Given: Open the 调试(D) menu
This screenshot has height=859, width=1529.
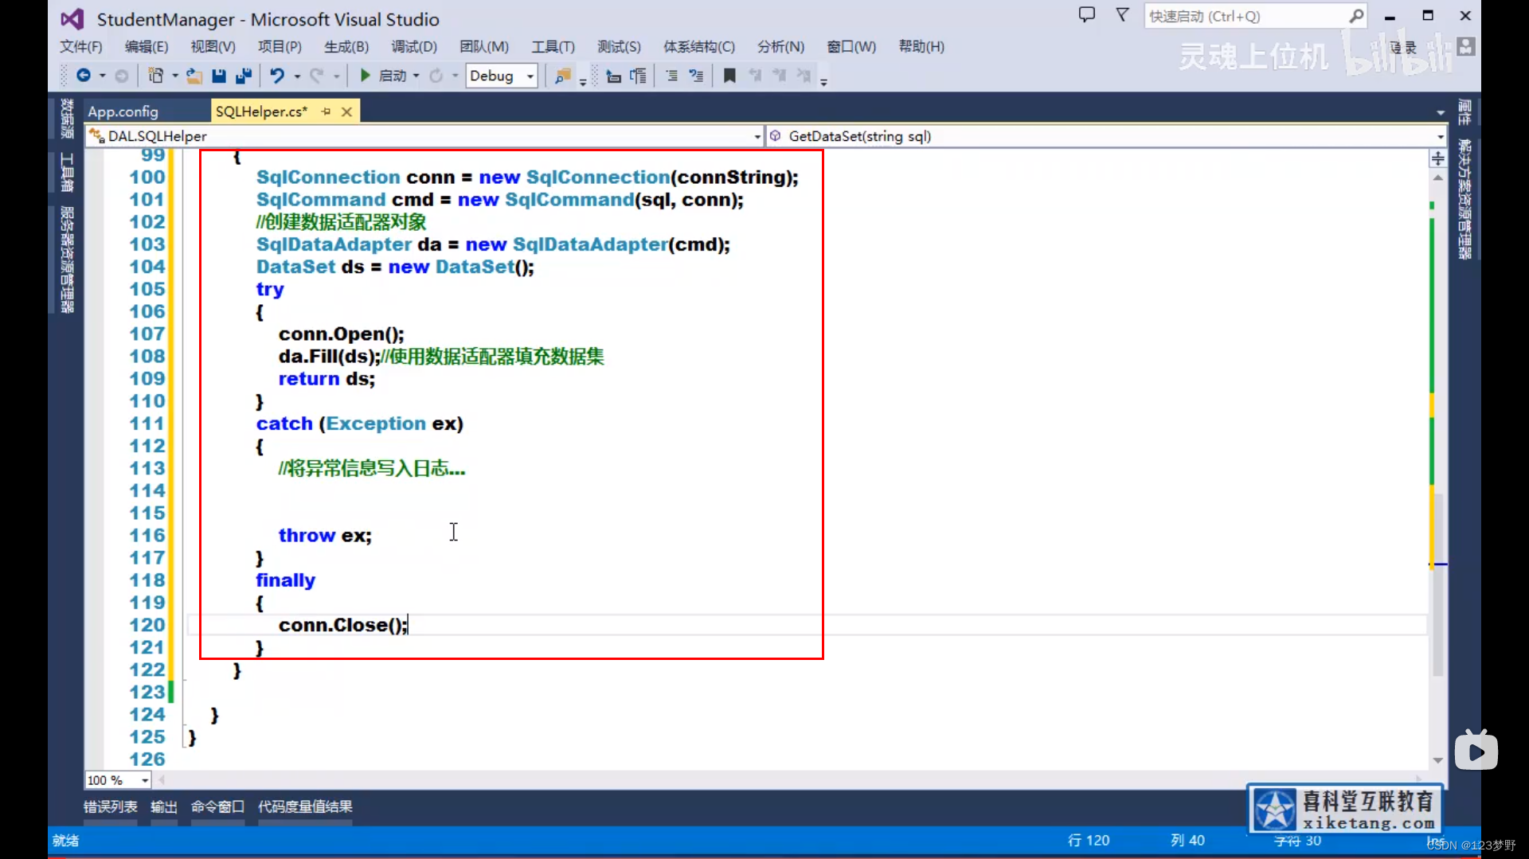Looking at the screenshot, I should pyautogui.click(x=414, y=47).
